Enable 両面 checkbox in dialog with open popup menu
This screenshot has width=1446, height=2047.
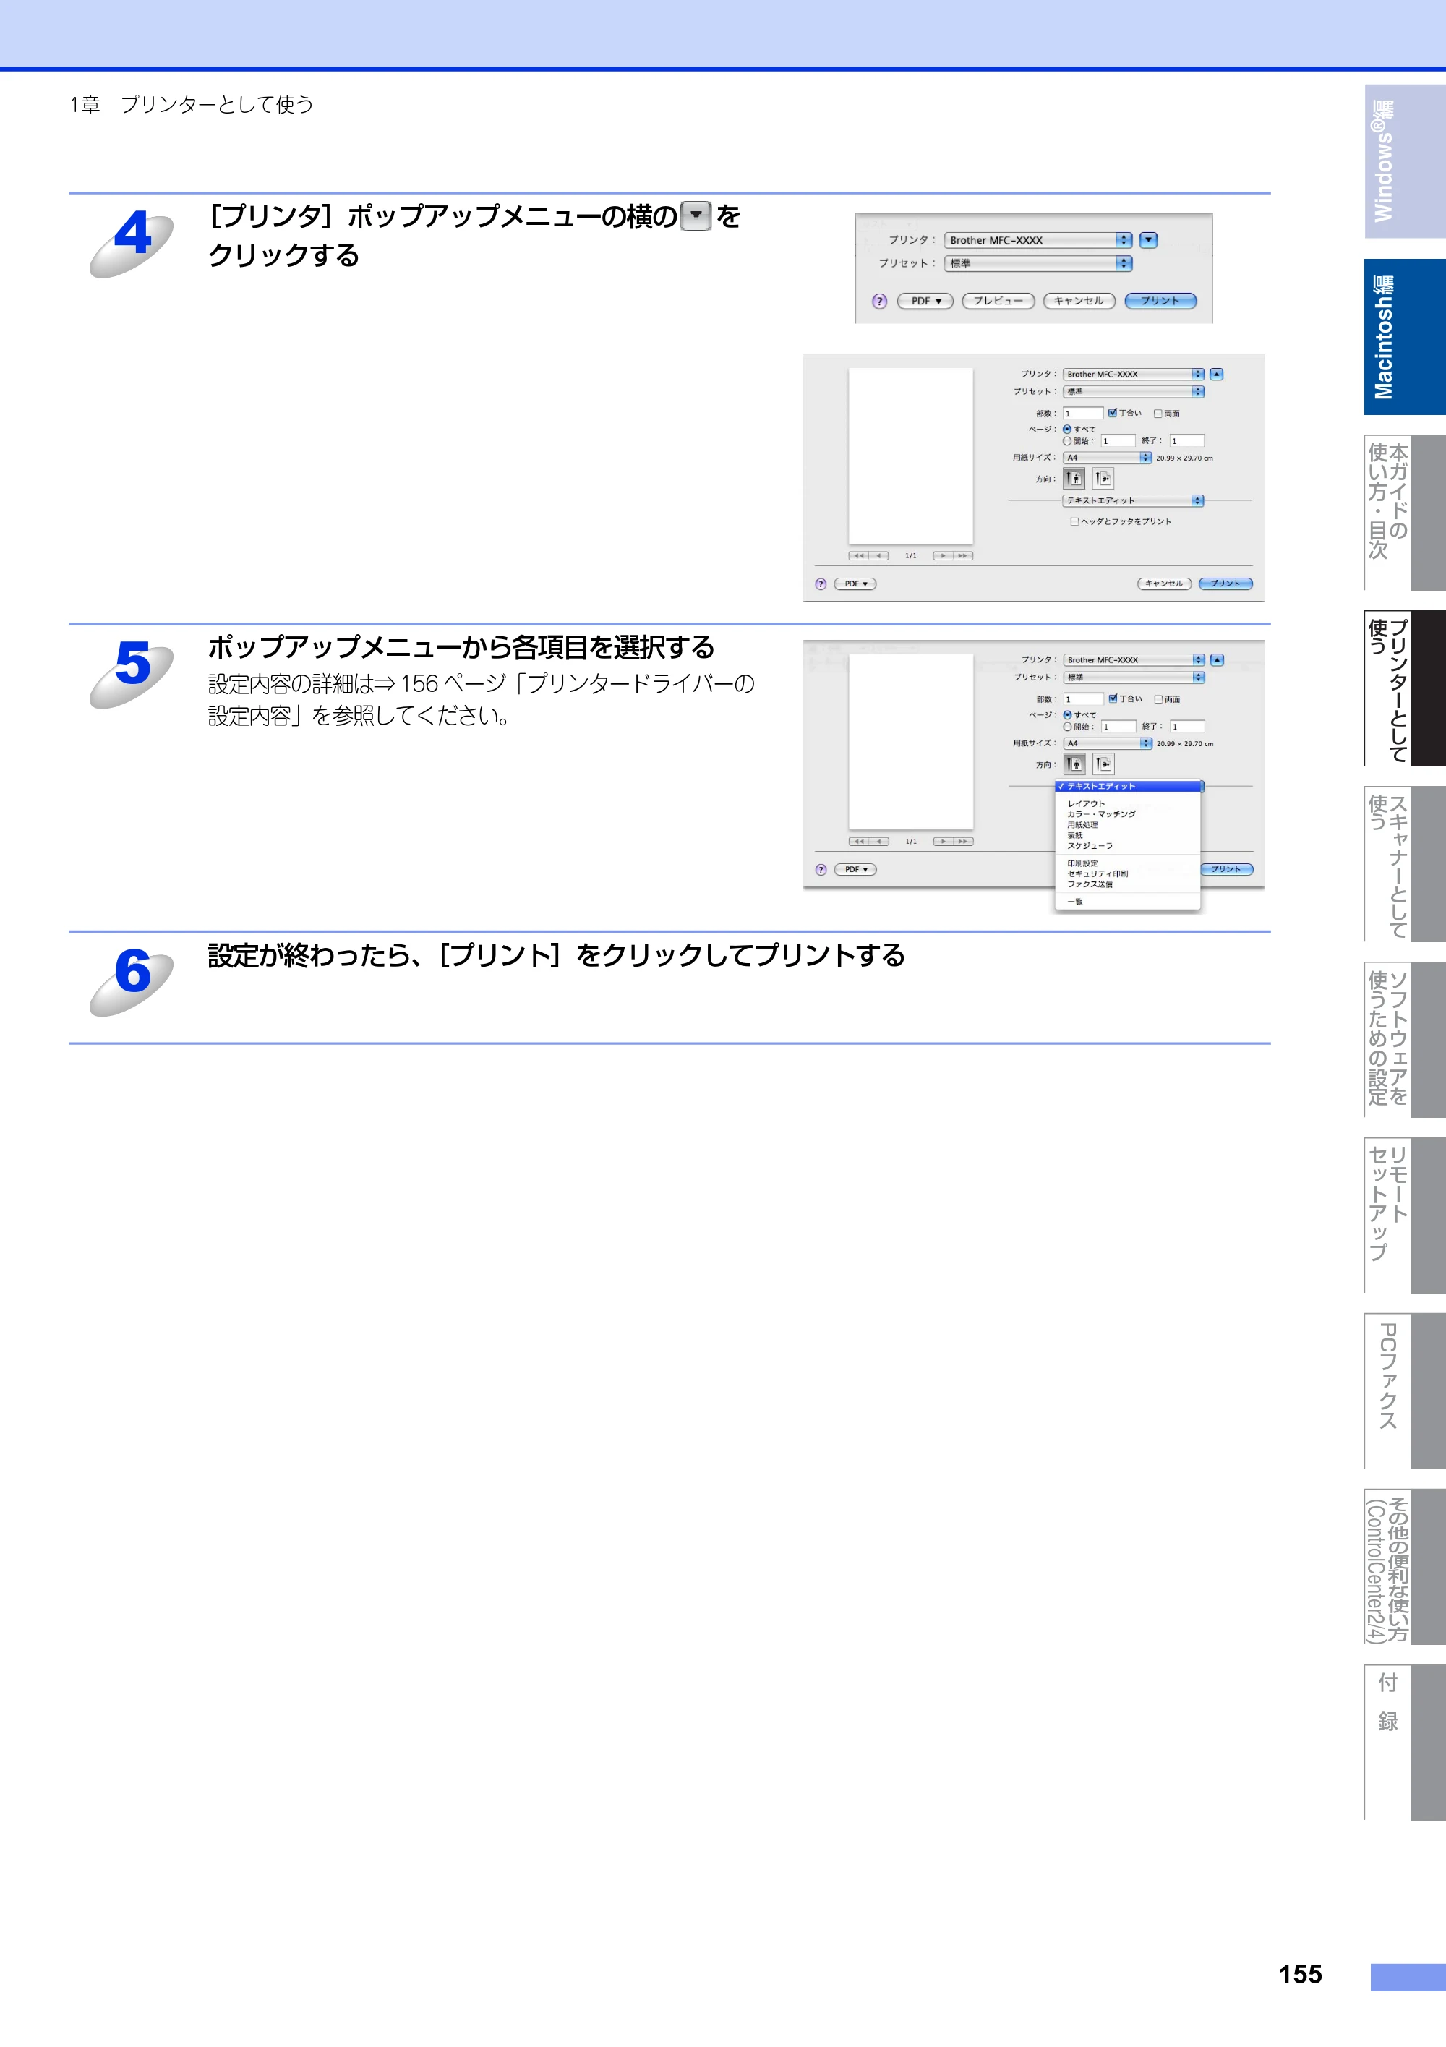1159,699
